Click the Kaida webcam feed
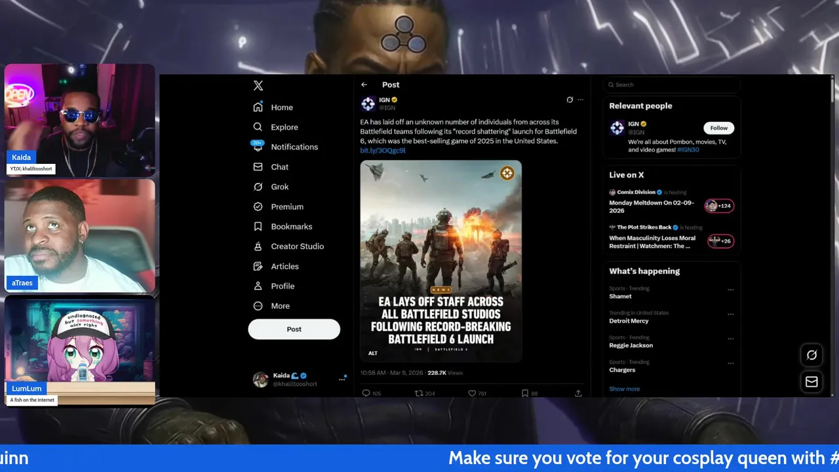Image resolution: width=839 pixels, height=472 pixels. (80, 120)
